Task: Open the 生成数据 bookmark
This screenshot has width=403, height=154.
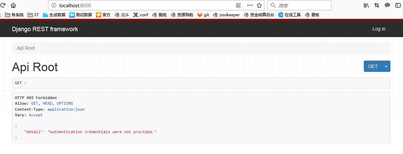Action: (54, 15)
